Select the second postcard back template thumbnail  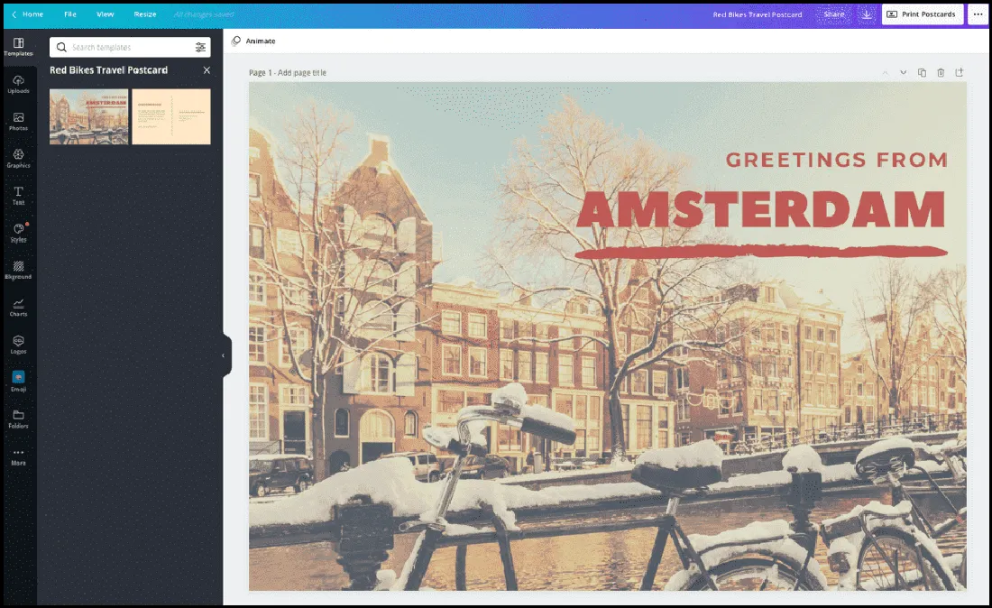(171, 116)
